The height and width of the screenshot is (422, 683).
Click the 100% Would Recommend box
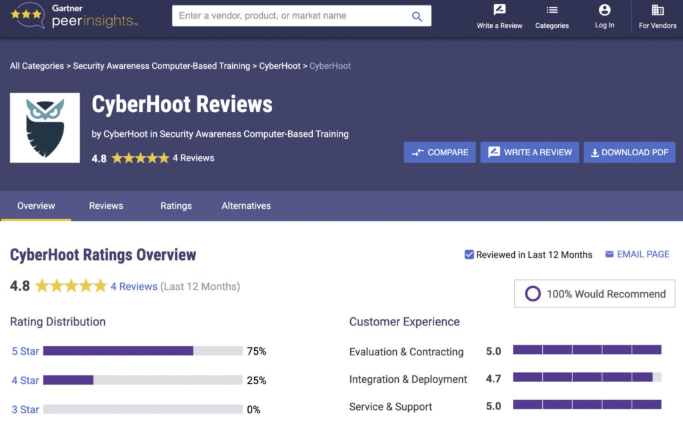594,294
